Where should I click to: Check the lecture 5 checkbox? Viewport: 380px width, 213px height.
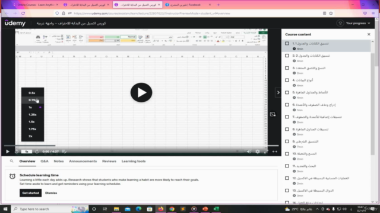click(x=287, y=92)
